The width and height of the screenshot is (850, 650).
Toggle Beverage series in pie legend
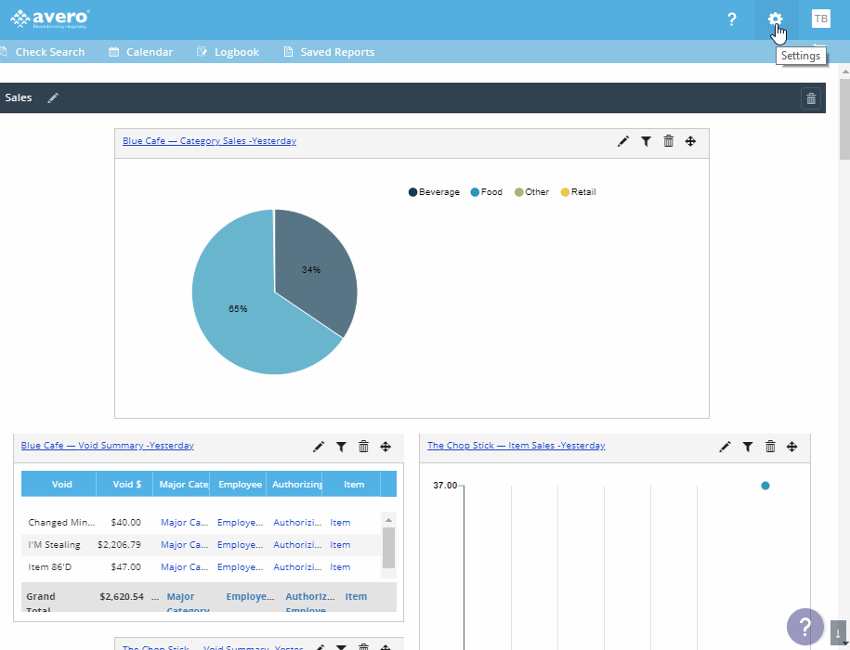coord(434,192)
